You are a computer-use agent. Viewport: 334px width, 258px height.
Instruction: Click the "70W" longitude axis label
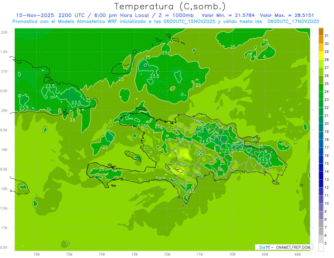pyautogui.click(x=232, y=254)
